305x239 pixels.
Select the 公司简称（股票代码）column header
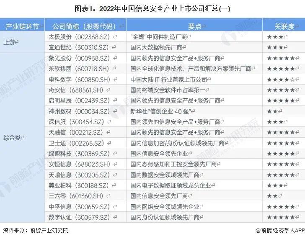click(85, 26)
